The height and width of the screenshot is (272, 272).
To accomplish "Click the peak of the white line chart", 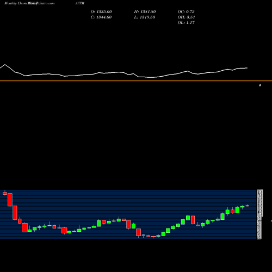I will [x=5, y=65].
